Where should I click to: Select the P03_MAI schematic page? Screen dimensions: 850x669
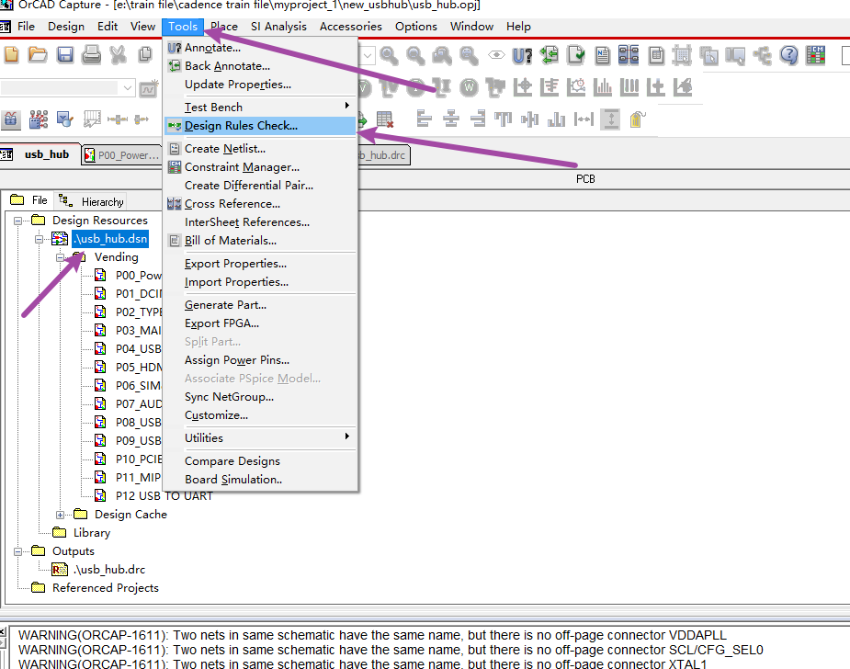(x=138, y=331)
